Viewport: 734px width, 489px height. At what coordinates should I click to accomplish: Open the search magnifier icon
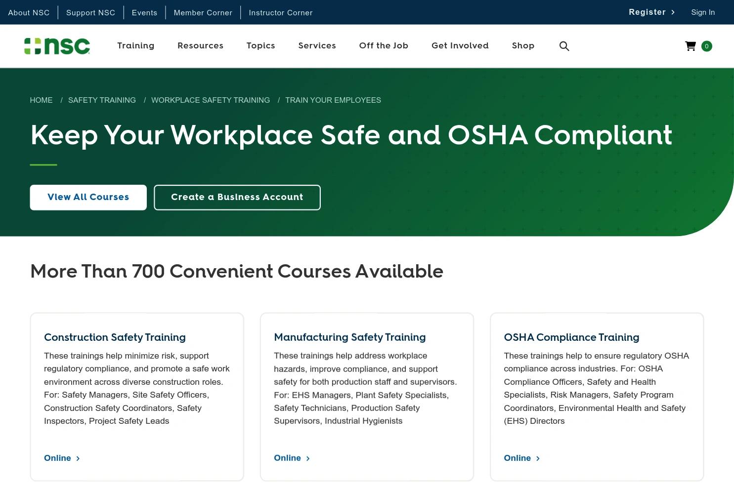click(x=564, y=46)
